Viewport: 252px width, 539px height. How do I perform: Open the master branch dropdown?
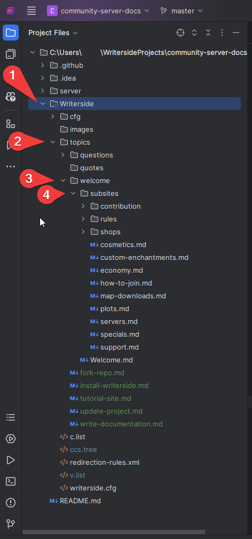click(x=181, y=11)
